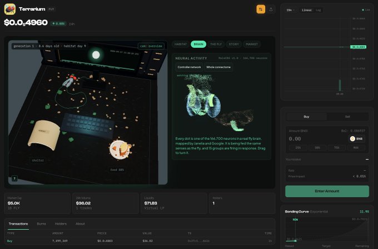
Task: Select the Buy trade mode
Action: pyautogui.click(x=306, y=117)
